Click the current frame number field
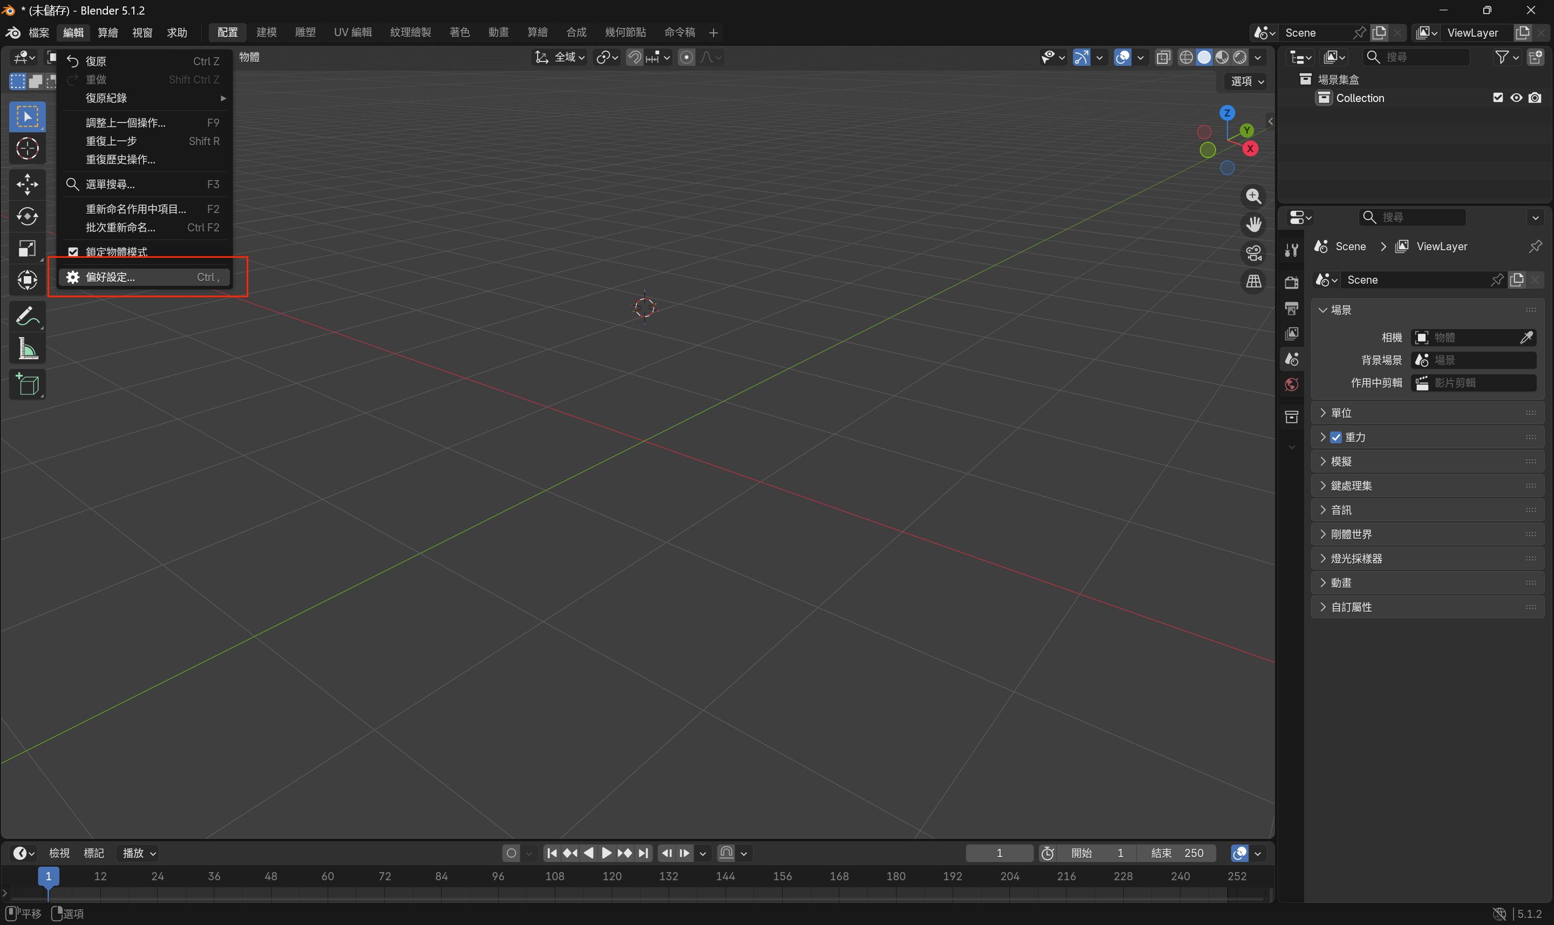 tap(999, 853)
